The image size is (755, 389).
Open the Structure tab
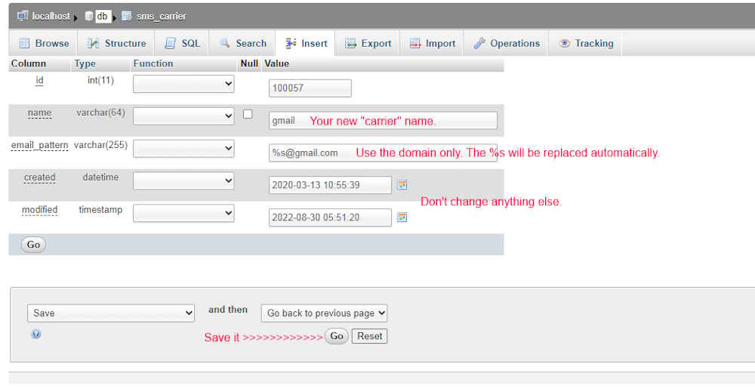pos(117,43)
